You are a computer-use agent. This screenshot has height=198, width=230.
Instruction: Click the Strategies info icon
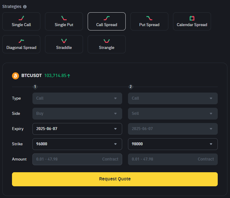tap(25, 7)
